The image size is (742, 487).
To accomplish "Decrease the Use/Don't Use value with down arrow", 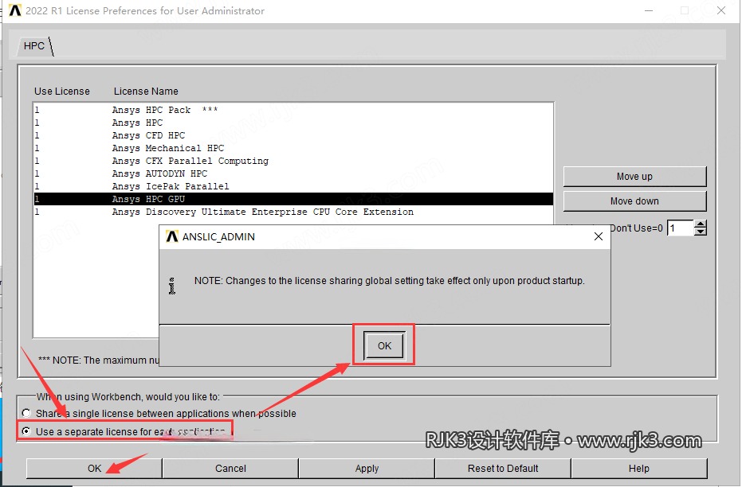I will pos(701,232).
